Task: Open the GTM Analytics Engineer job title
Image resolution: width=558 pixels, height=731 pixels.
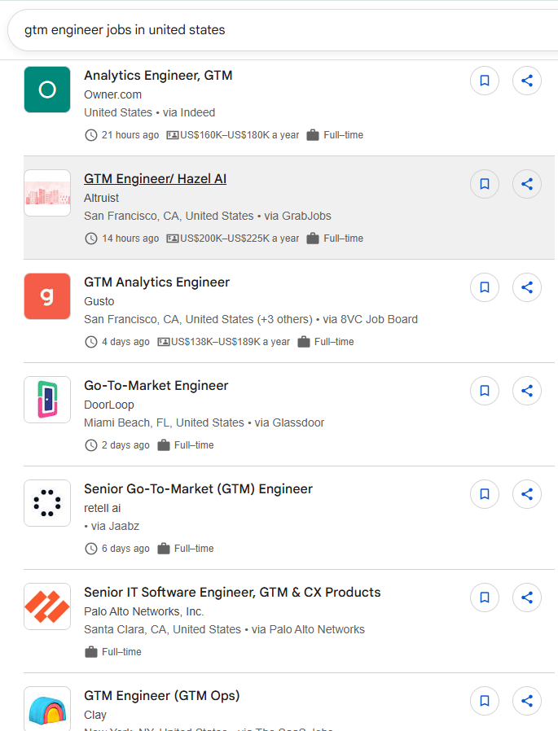Action: (156, 282)
